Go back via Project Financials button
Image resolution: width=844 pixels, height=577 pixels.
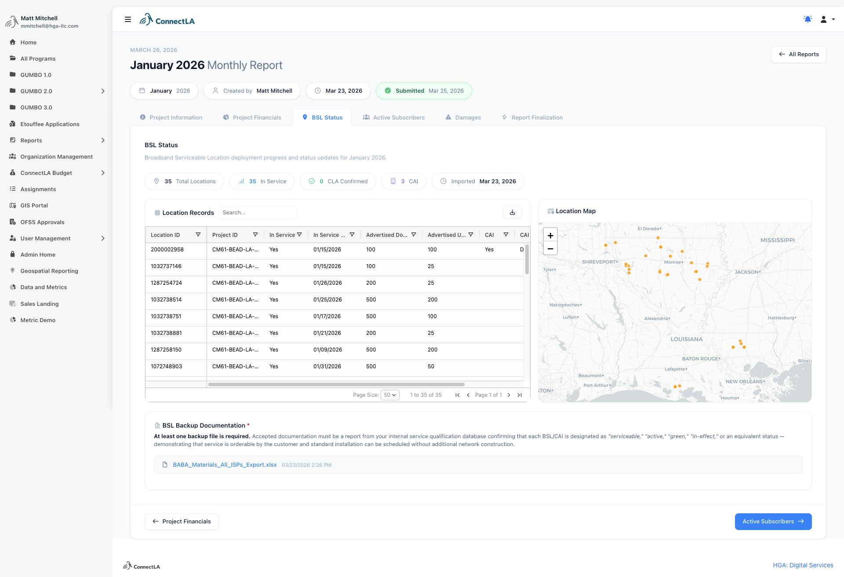pos(182,522)
